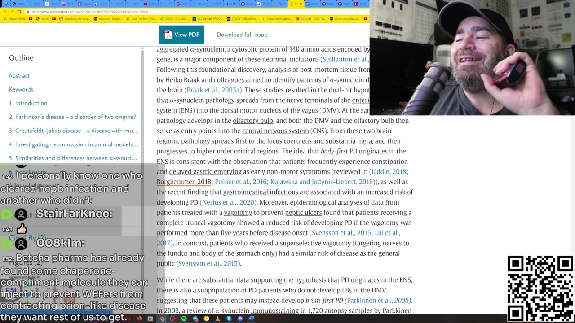Viewport: 575px width, 323px height.
Task: Open Telegram from the taskbar
Action: pyautogui.click(x=195, y=319)
